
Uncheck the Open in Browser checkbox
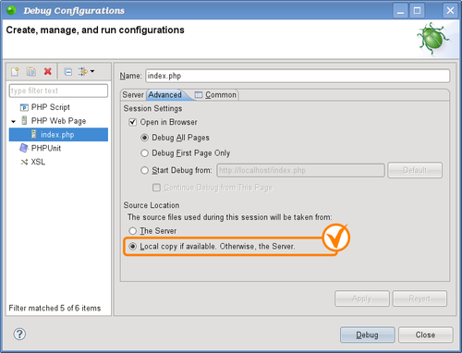[133, 122]
